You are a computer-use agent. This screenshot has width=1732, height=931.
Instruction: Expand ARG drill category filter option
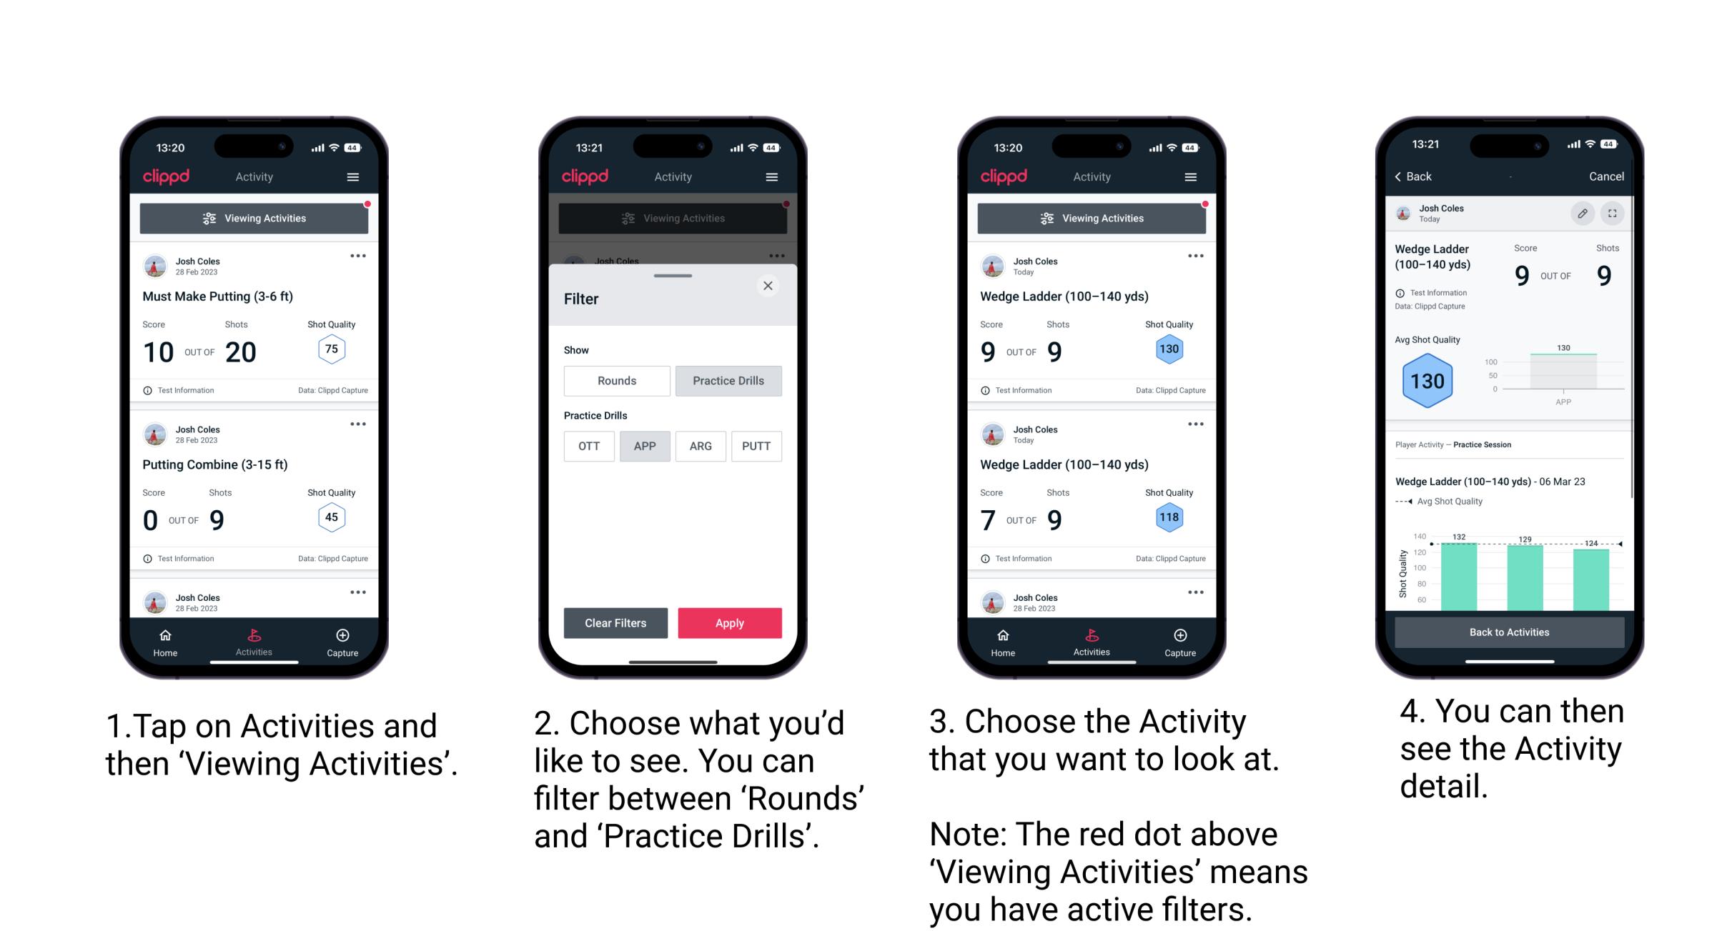click(698, 446)
